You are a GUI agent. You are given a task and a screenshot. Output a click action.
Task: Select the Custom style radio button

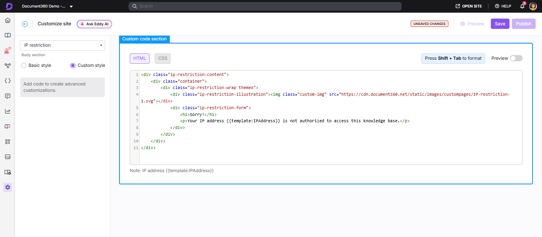click(73, 65)
